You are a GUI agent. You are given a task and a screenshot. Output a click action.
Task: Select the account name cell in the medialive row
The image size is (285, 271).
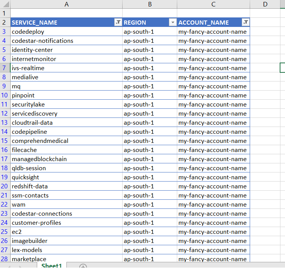point(213,77)
